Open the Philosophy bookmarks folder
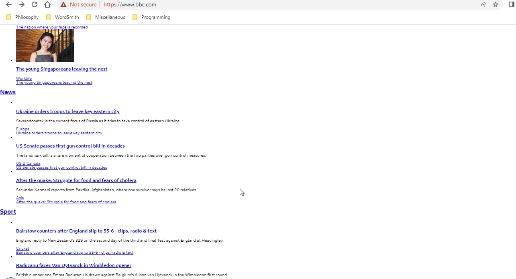The image size is (516, 279). pos(23,17)
